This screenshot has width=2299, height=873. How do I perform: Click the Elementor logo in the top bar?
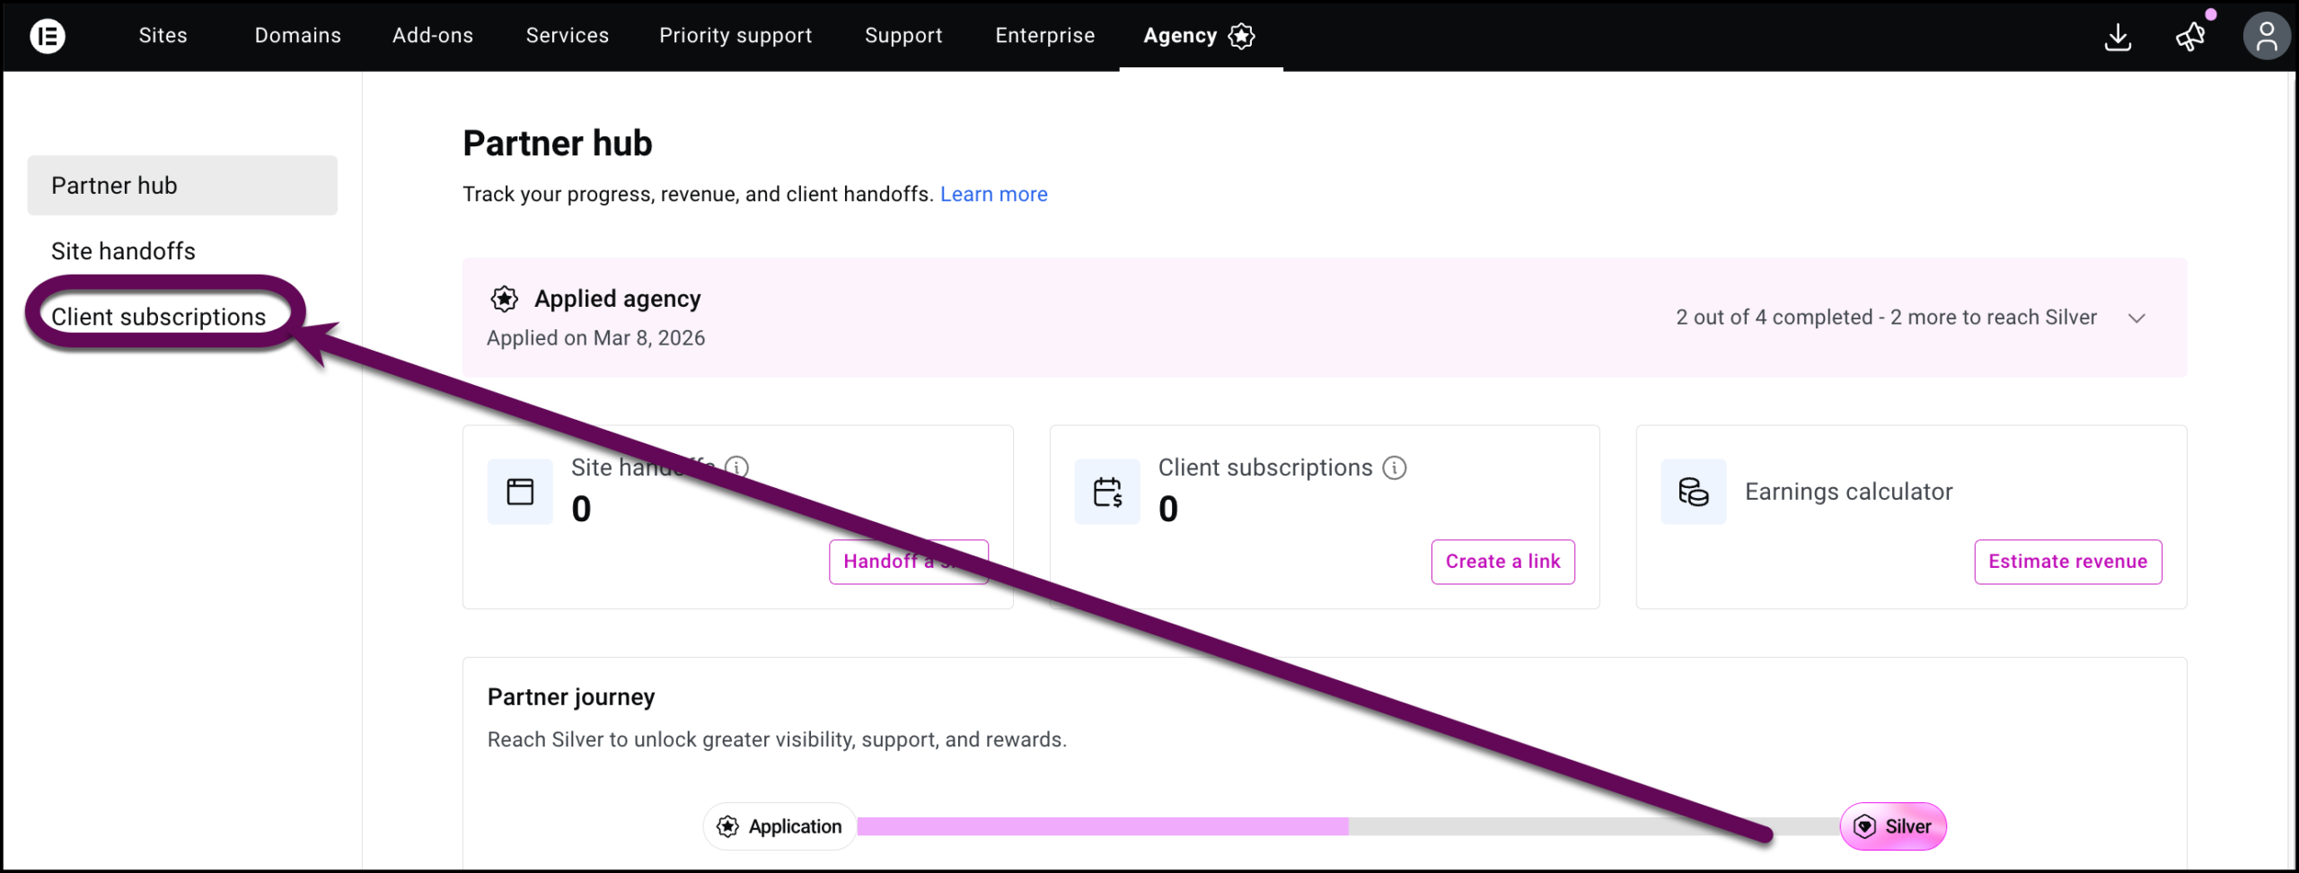tap(48, 36)
